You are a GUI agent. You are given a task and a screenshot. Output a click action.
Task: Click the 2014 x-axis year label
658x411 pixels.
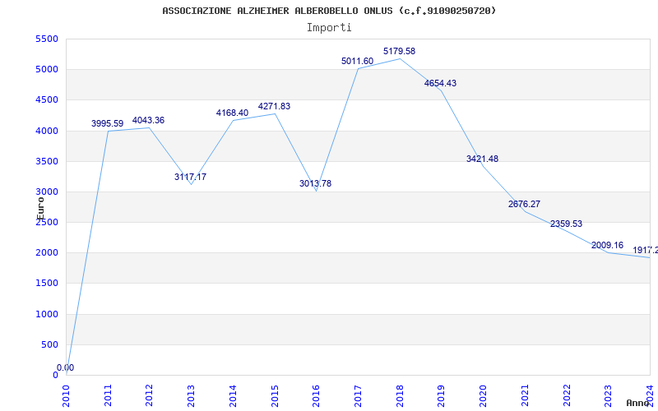coord(233,395)
